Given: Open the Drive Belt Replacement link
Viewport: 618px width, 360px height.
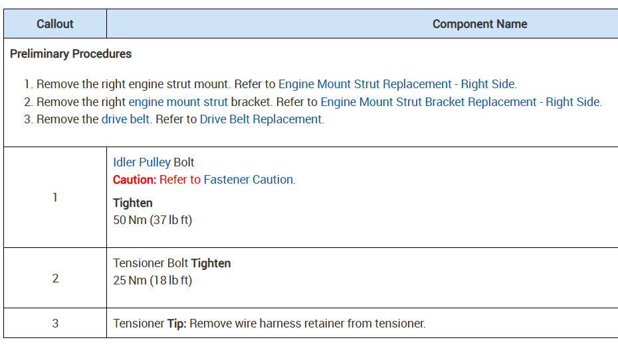Looking at the screenshot, I should pyautogui.click(x=260, y=119).
